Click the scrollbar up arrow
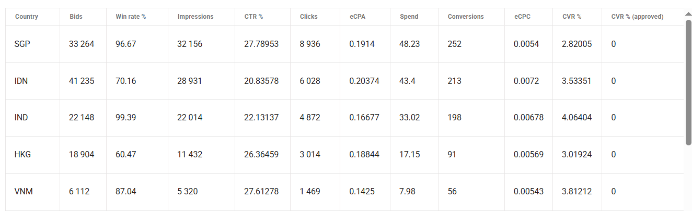The image size is (692, 211). coord(688,15)
